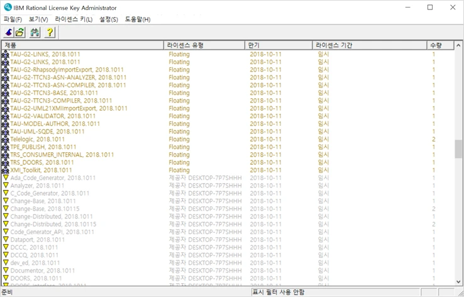Image resolution: width=464 pixels, height=297 pixels.
Task: Sort by the 제품 column header
Action: (82, 45)
